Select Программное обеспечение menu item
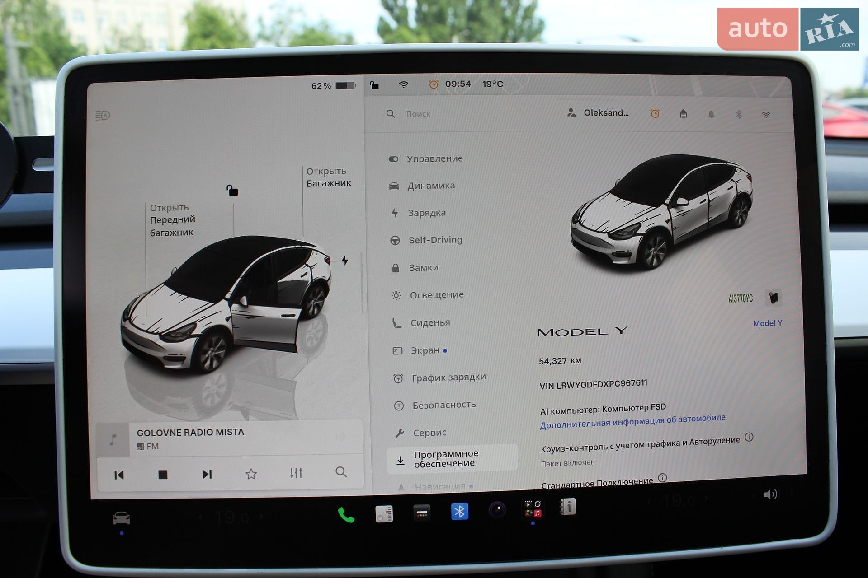Viewport: 868px width, 578px height. coord(452,458)
